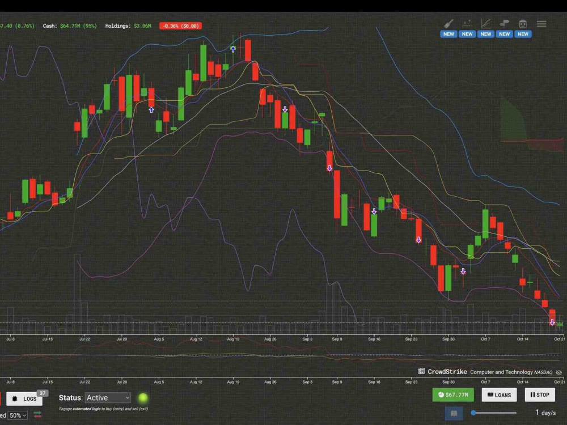
Task: Open the robot automation icon
Action: pos(523,24)
